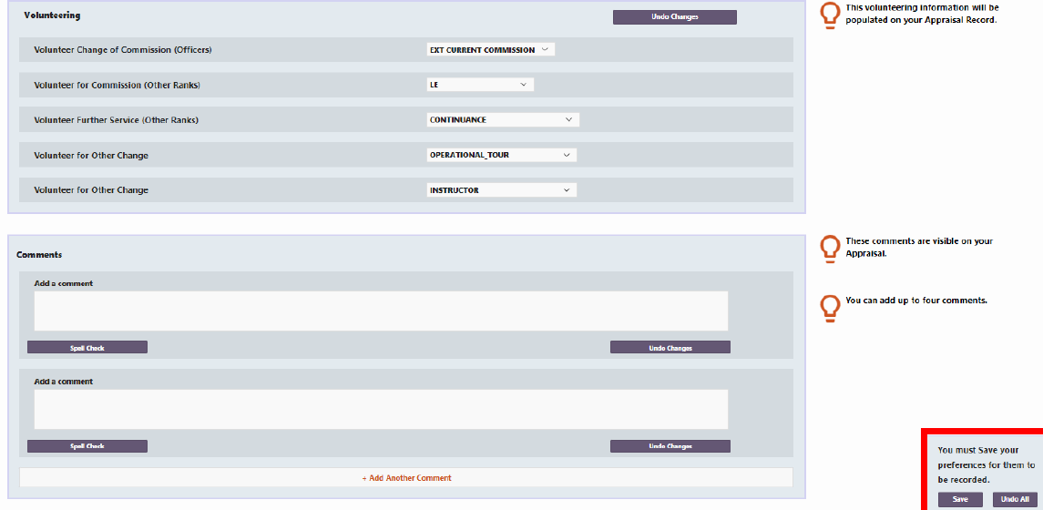Click the Volunteering section heading
Viewport: 1043px width, 510px height.
52,16
